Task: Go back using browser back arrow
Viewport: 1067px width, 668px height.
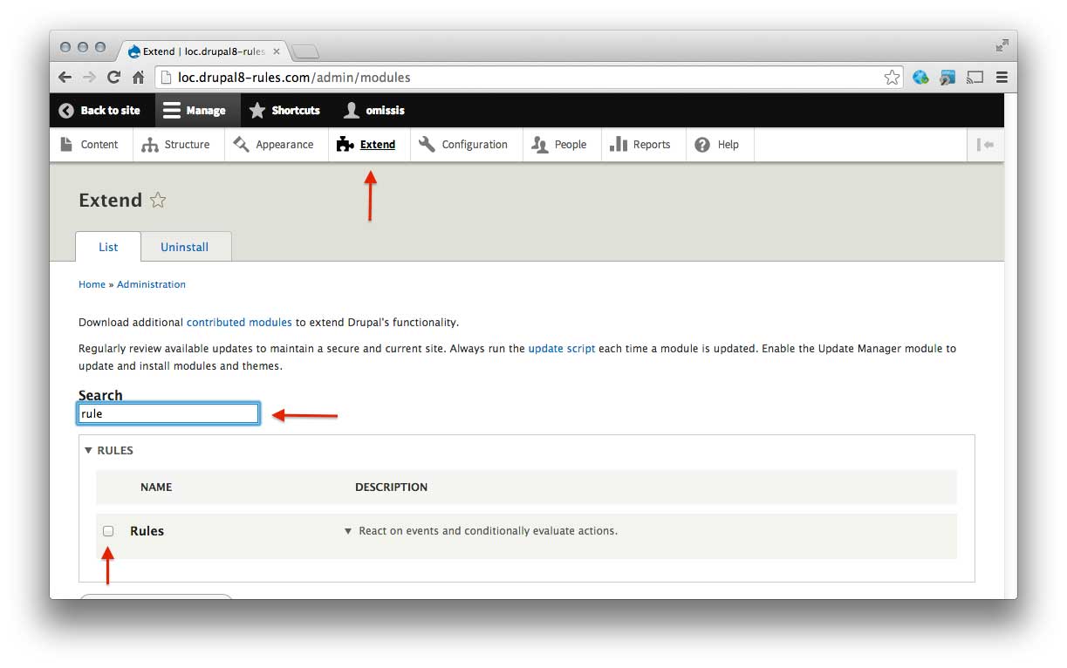Action: point(65,78)
